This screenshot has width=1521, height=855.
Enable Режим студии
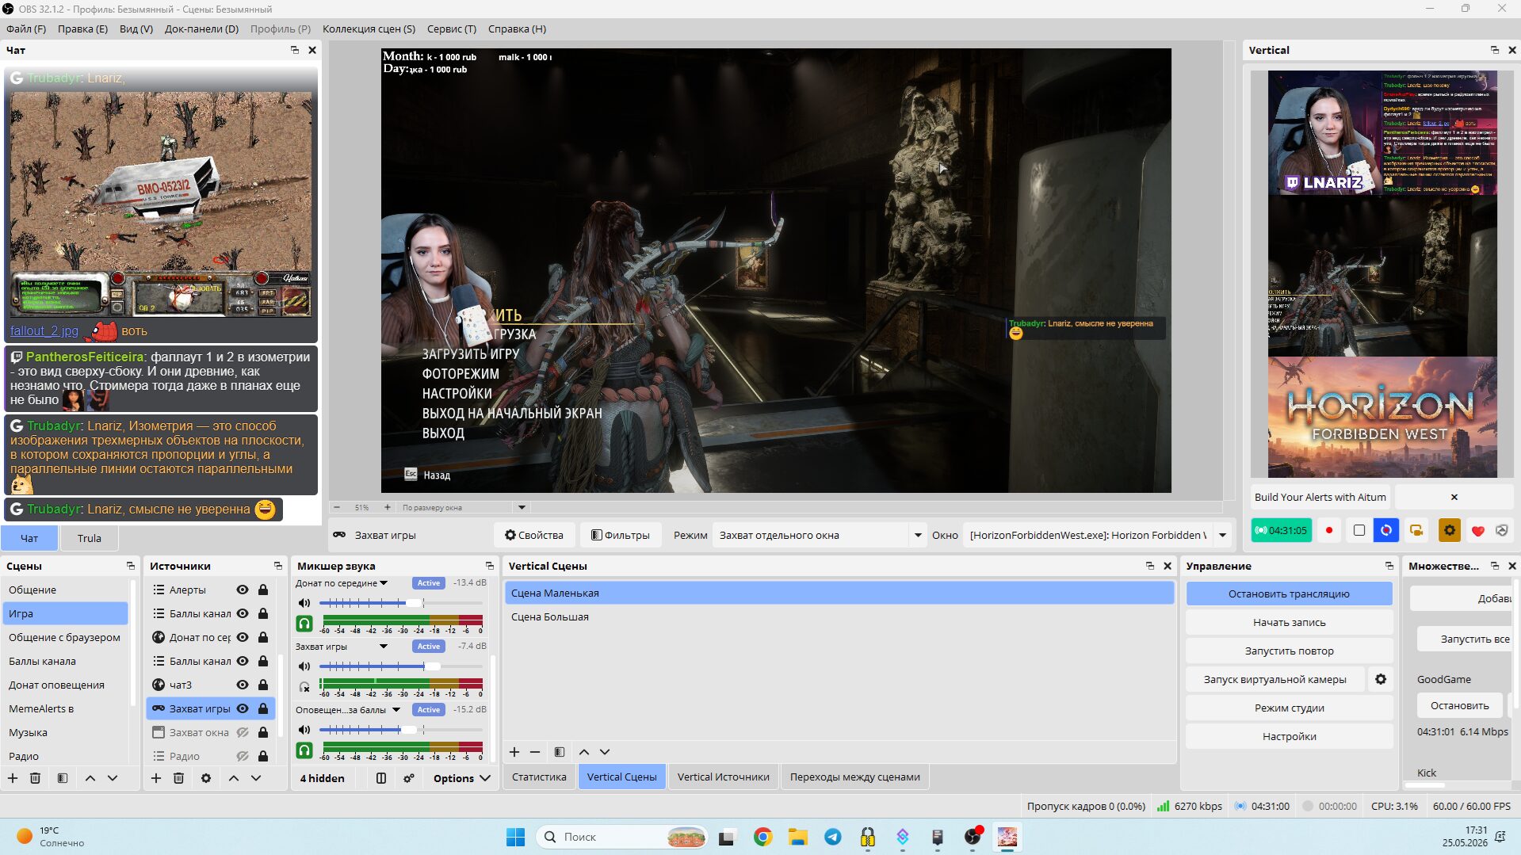(1289, 708)
